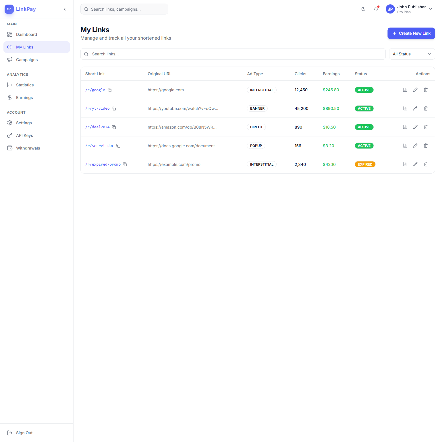This screenshot has height=442, width=442.
Task: View stats for the /r/google link
Action: tap(405, 90)
